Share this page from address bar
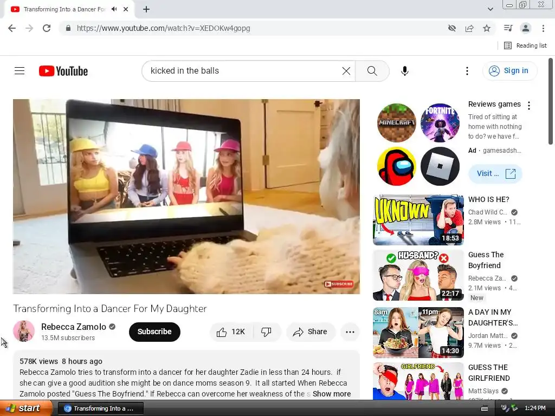Screen dimensions: 555x416 click(469, 28)
